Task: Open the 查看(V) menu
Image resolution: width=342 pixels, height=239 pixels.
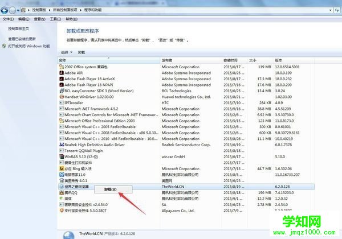Action: (39, 19)
